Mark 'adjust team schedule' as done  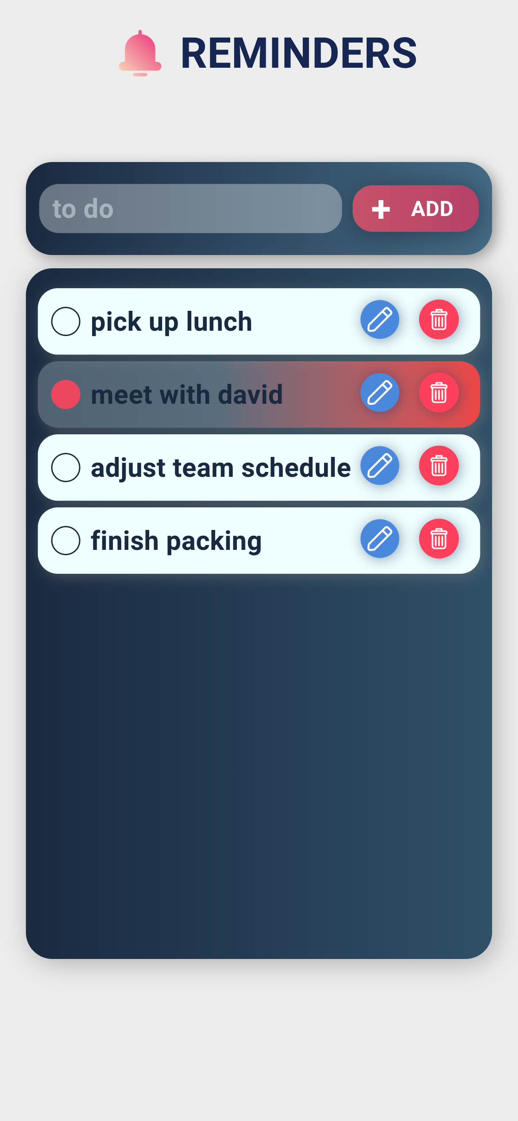(x=66, y=468)
